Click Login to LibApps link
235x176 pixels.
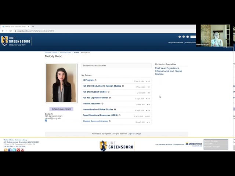(134, 133)
